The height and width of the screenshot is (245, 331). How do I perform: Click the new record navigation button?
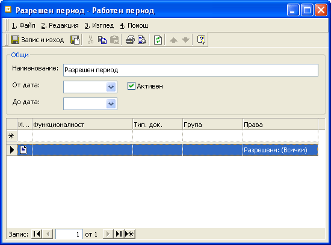click(x=129, y=234)
